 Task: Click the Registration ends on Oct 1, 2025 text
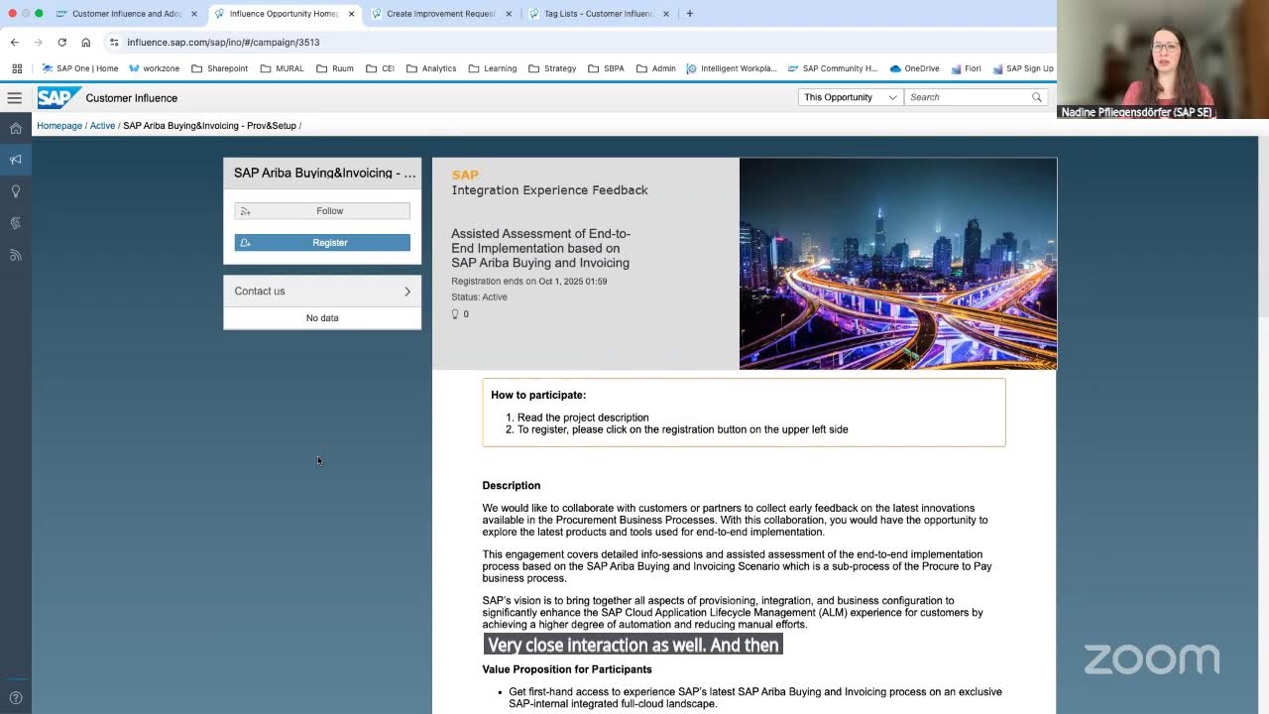pos(529,282)
